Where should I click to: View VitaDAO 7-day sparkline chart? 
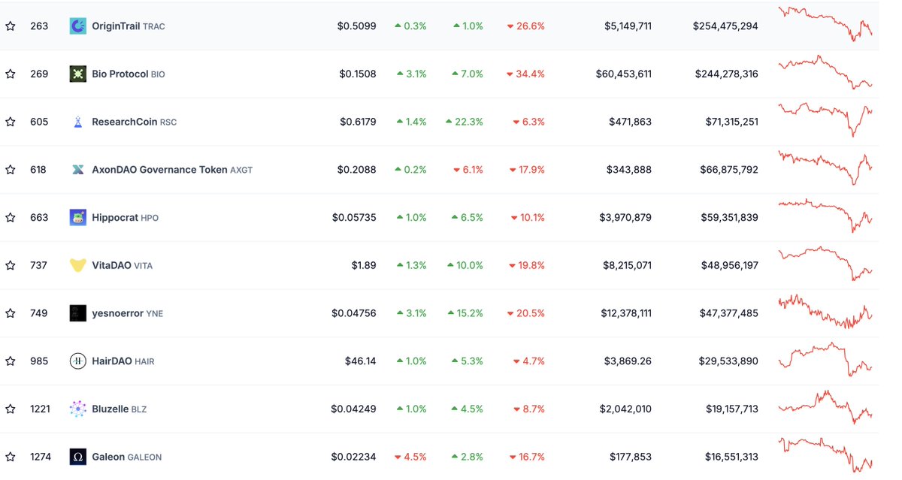coord(825,264)
